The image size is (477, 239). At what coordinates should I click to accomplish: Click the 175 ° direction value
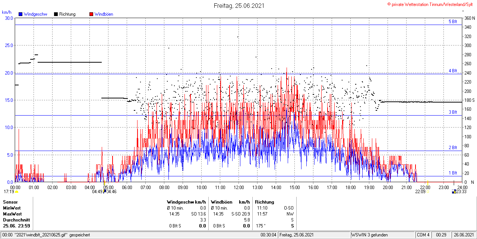click(x=261, y=226)
